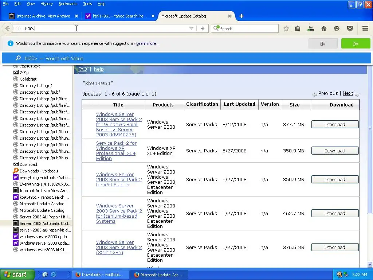This screenshot has width=373, height=280.
Task: Click the URL address field
Action: [105, 28]
